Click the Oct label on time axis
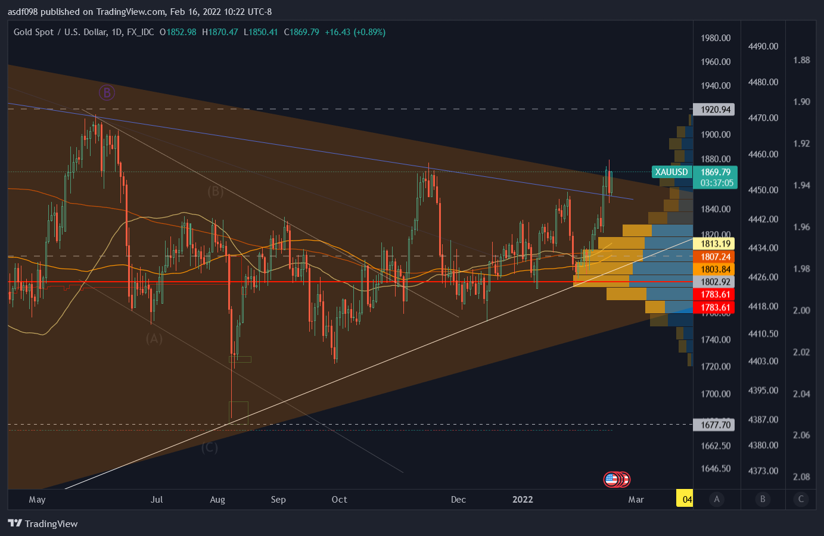824x536 pixels. (x=339, y=500)
